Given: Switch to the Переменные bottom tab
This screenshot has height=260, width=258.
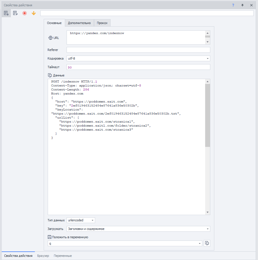Looking at the screenshot, I should point(63,256).
